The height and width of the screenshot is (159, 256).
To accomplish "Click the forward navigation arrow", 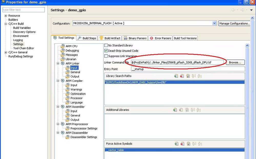I will (242, 10).
